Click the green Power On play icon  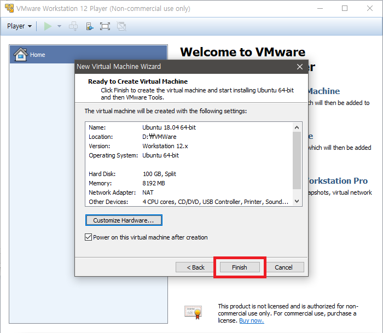click(x=48, y=26)
